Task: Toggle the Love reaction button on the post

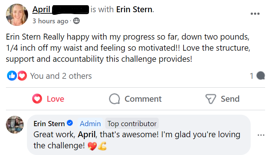Action: click(x=48, y=99)
